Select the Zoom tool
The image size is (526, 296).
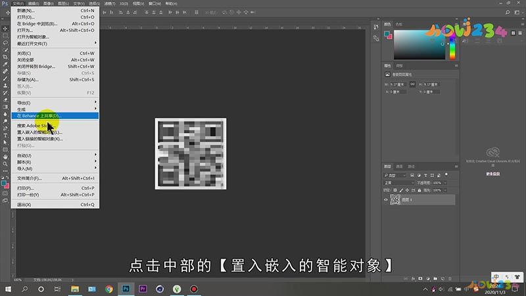click(x=5, y=164)
